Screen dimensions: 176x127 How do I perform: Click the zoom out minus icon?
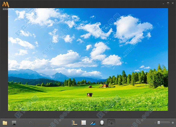[x=155, y=123]
